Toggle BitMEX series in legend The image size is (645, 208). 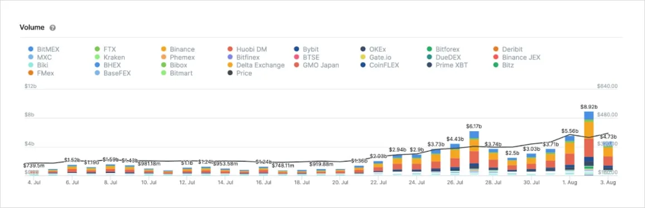[43, 49]
